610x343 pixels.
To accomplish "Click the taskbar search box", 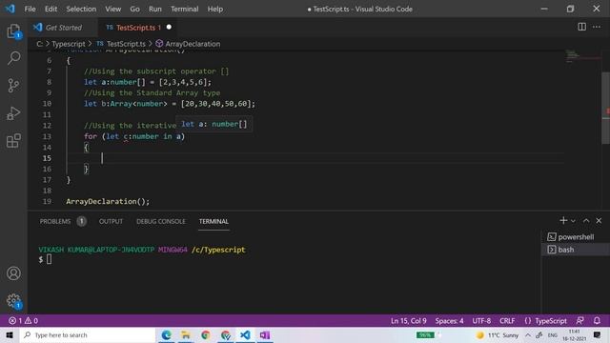I will [88, 334].
